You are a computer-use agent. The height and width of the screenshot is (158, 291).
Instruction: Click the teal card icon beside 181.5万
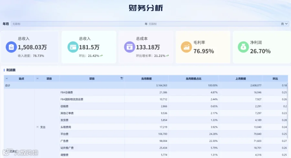tap(73, 47)
